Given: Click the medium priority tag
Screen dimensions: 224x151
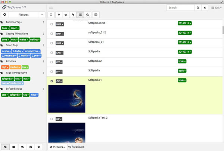Looking at the screenshot, I should pyautogui.click(x=15, y=67).
